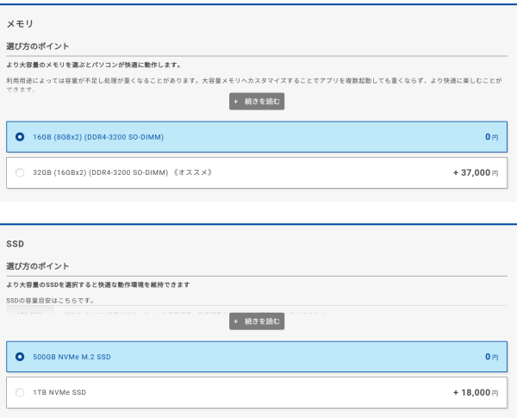
Task: Choose the 32GB (16GBx2) memory radio button
Action: (20, 172)
